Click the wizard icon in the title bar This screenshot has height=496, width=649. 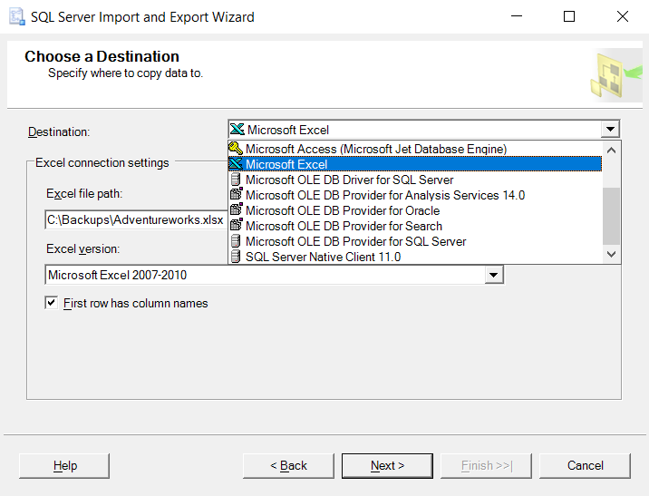(17, 17)
